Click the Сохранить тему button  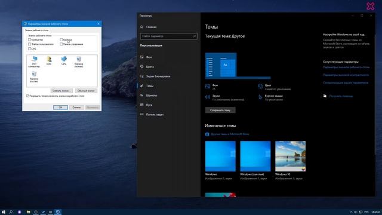pyautogui.click(x=220, y=110)
